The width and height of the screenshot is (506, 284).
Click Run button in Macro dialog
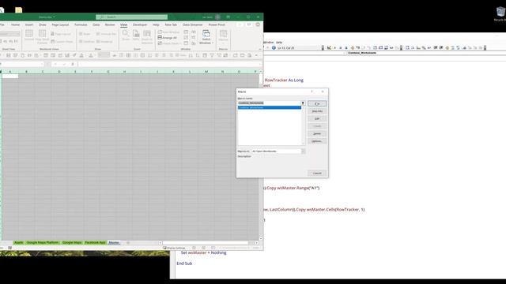pos(317,103)
